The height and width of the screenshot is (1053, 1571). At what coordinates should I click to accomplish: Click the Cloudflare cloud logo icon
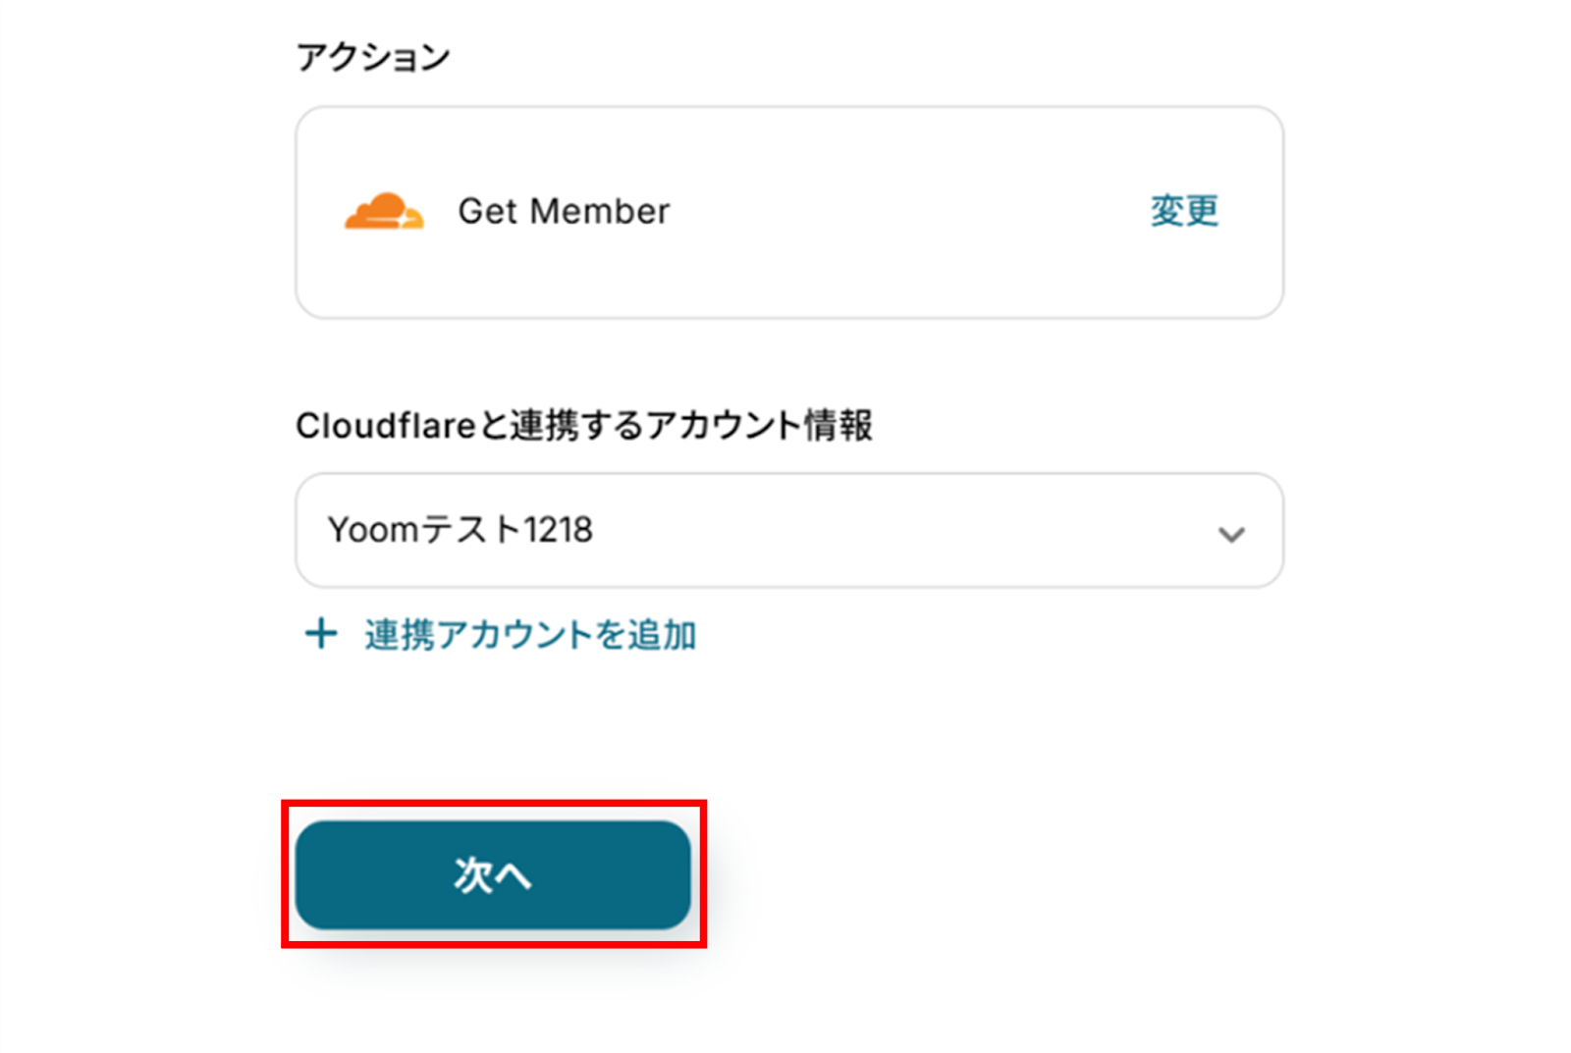383,212
